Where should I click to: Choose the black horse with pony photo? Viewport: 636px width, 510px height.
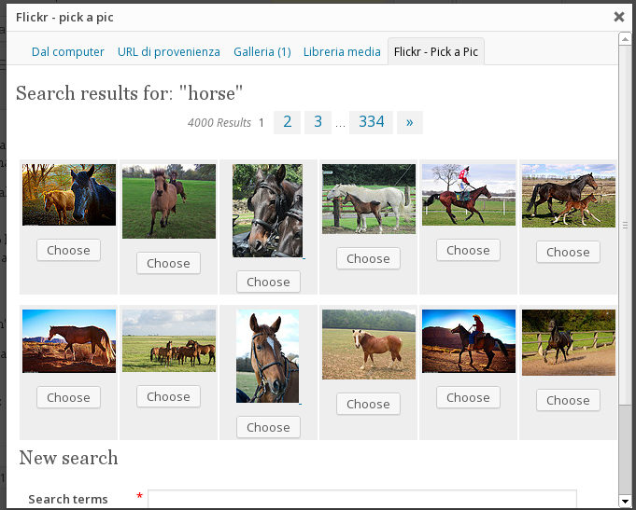pos(68,250)
